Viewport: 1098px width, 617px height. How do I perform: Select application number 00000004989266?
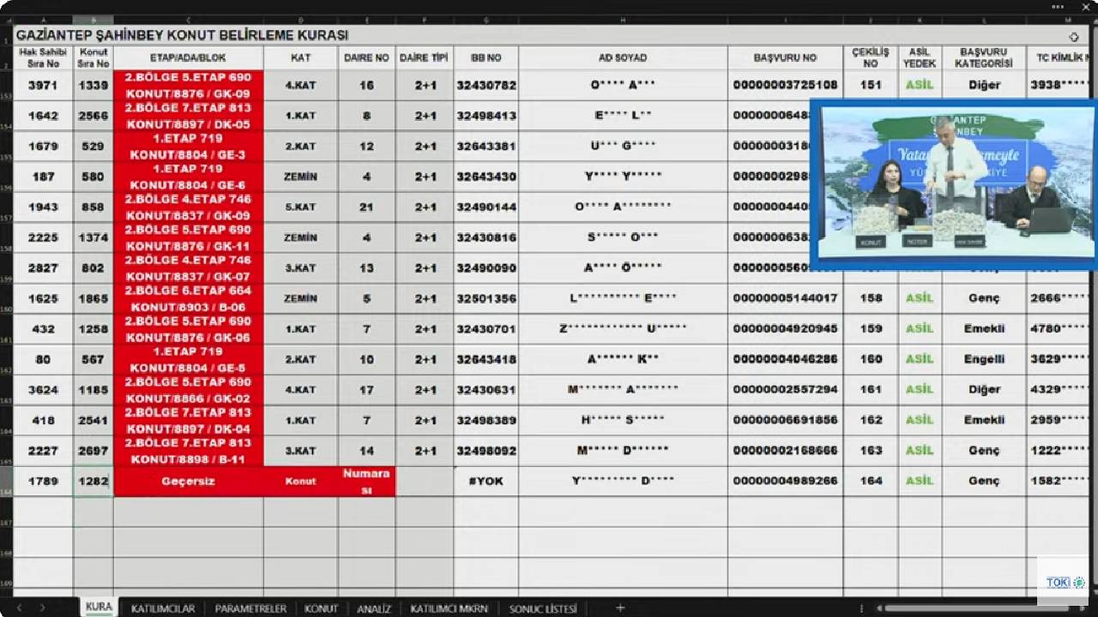pyautogui.click(x=785, y=481)
